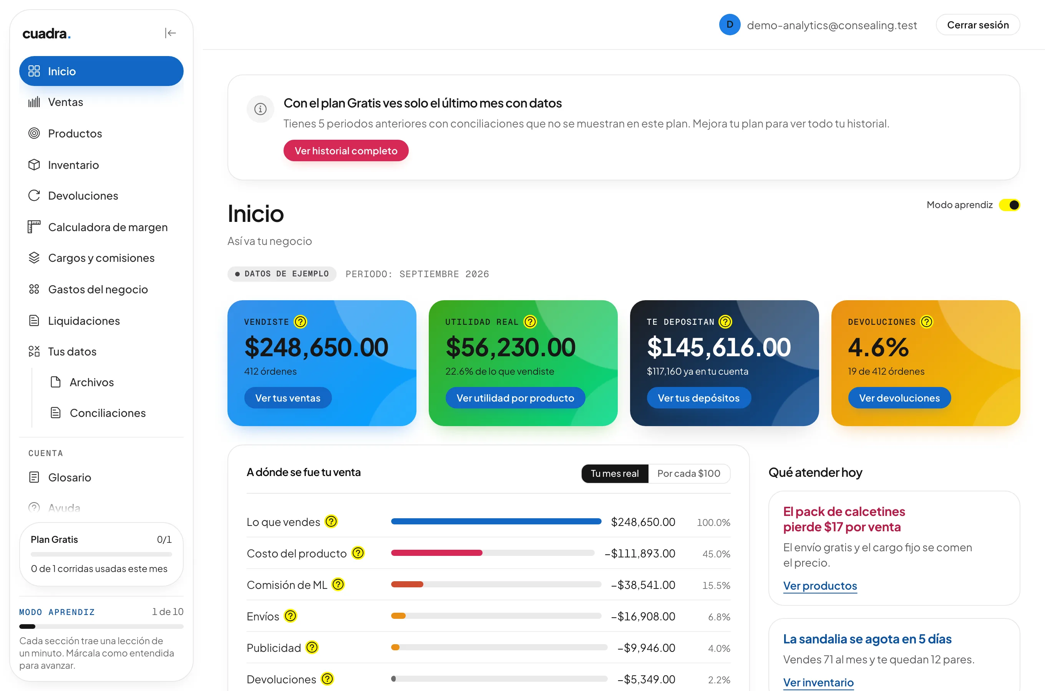Go to Inicio in the sidebar

101,71
